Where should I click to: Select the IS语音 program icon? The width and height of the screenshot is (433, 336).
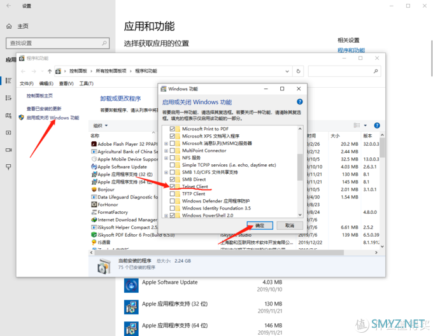click(x=94, y=242)
